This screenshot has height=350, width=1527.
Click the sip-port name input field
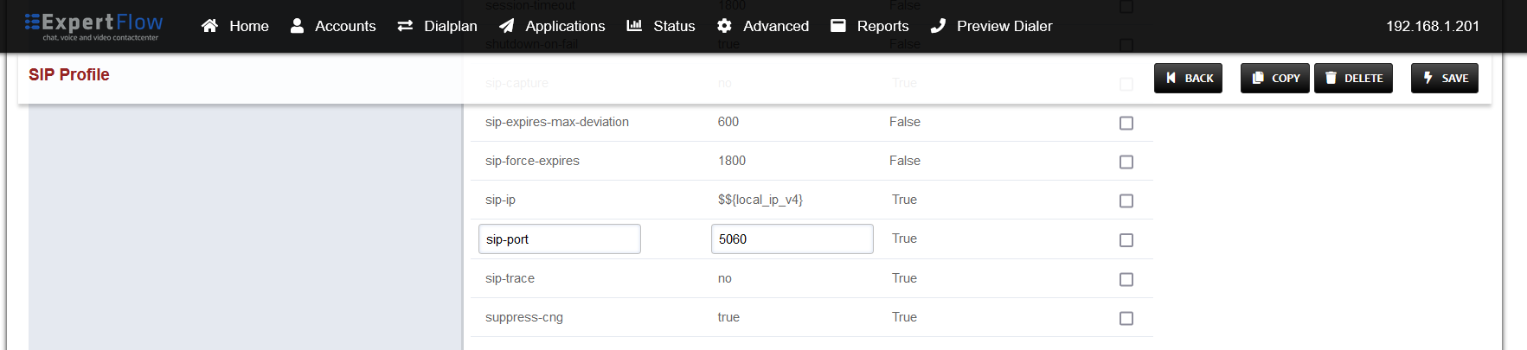[x=559, y=239]
